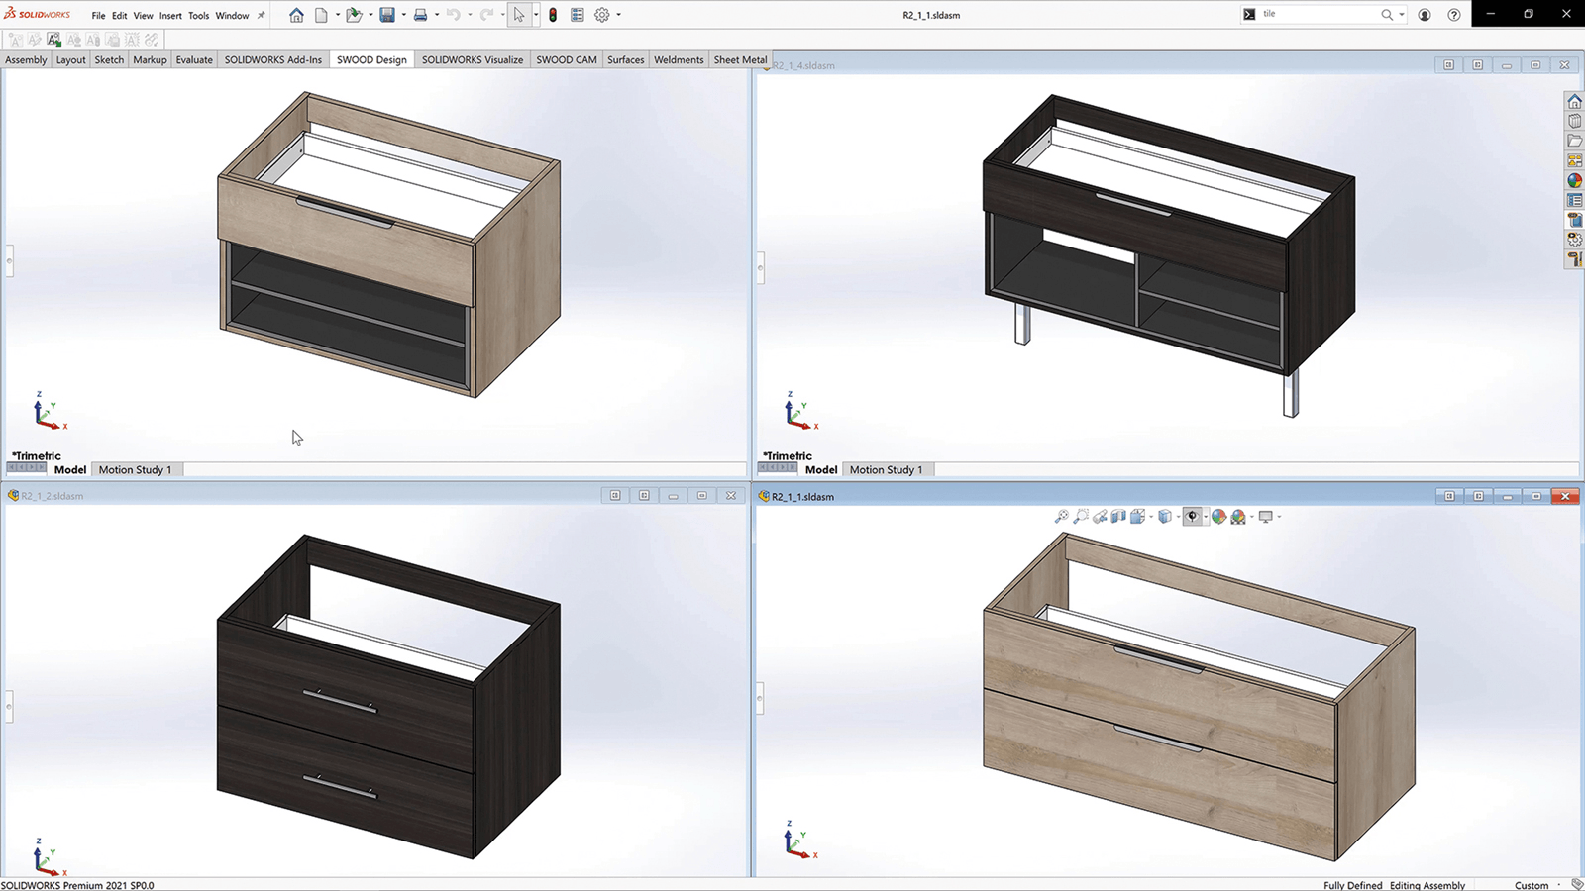Switch to the SWOOD CAM tab
Image resolution: width=1585 pixels, height=891 pixels.
click(566, 59)
